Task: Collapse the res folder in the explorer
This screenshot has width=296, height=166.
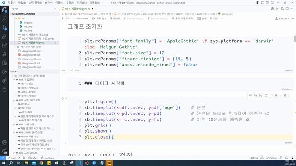Action: [16, 18]
